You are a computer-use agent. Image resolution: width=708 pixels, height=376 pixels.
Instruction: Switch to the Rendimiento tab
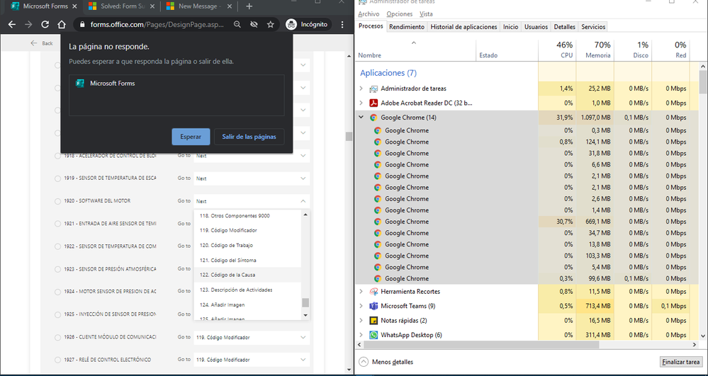(x=407, y=27)
